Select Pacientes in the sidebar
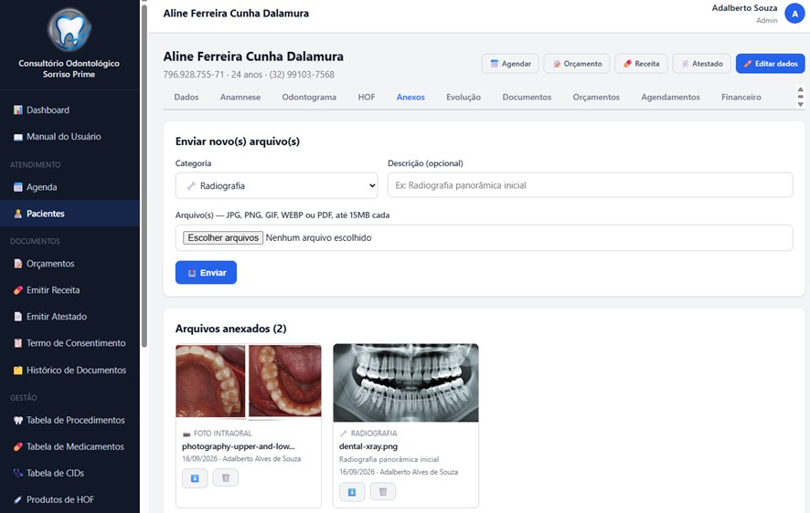The width and height of the screenshot is (810, 513). tap(69, 214)
